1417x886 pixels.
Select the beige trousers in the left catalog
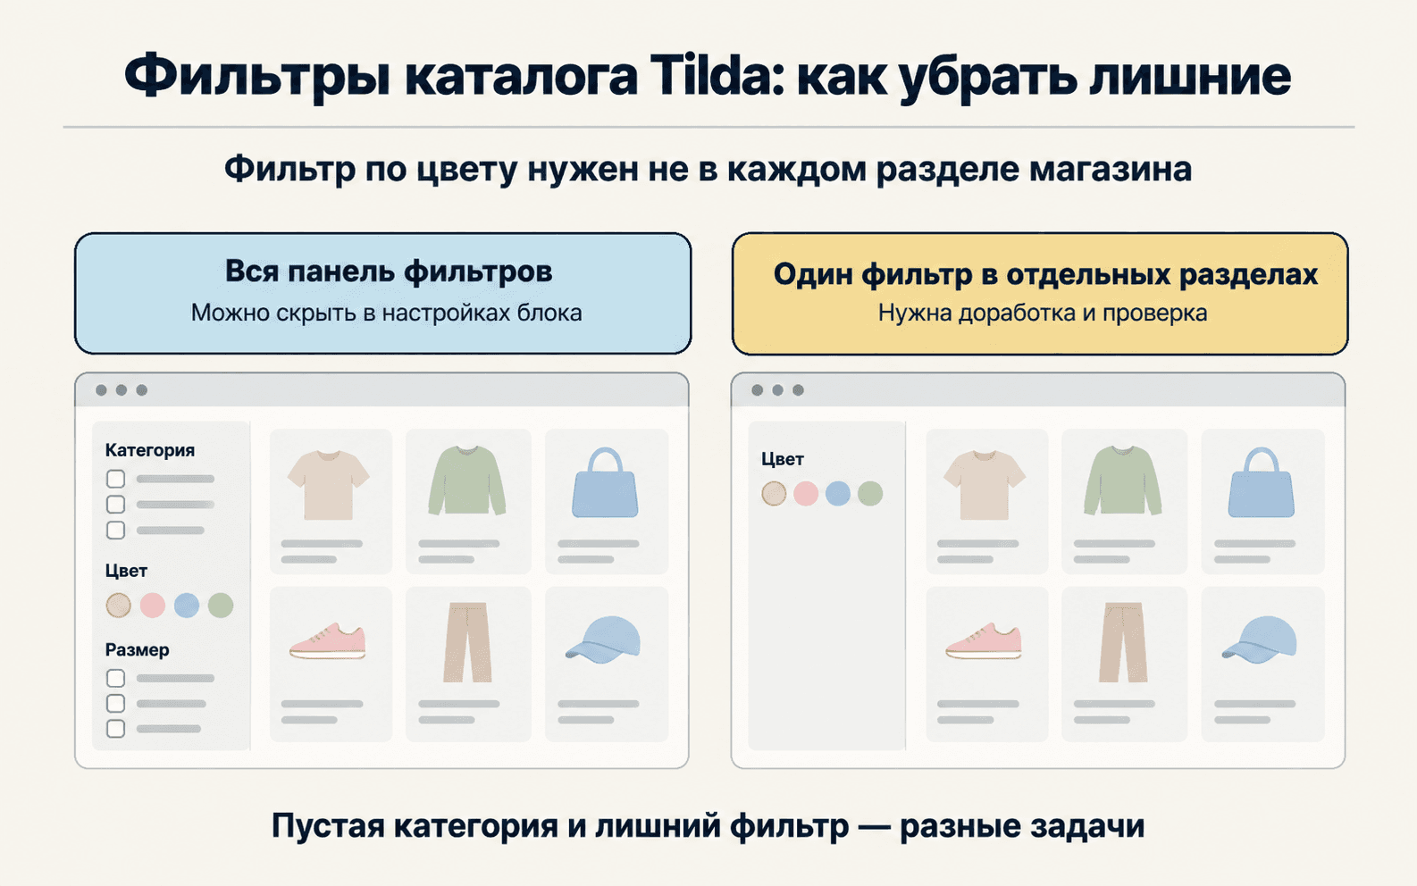pyautogui.click(x=467, y=642)
